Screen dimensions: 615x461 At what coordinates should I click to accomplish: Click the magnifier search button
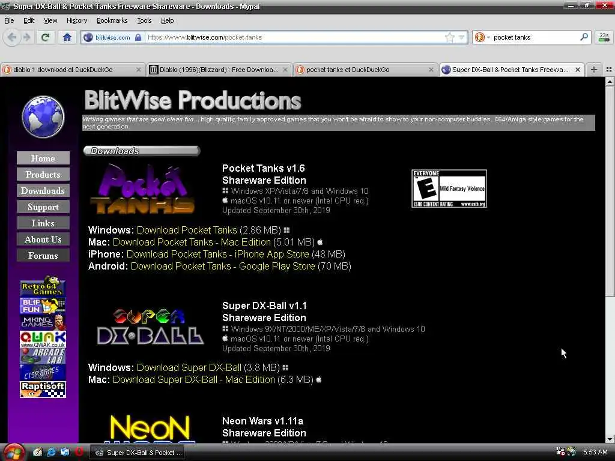(x=584, y=37)
